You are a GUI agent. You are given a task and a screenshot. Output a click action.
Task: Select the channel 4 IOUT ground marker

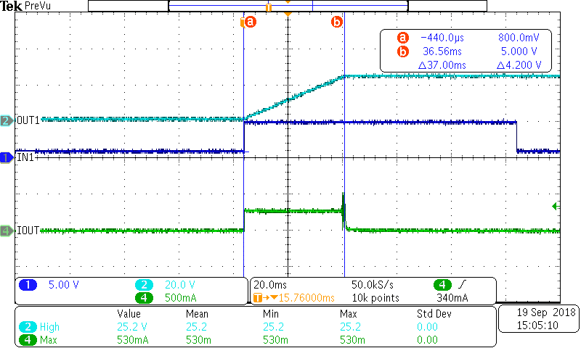pos(6,231)
